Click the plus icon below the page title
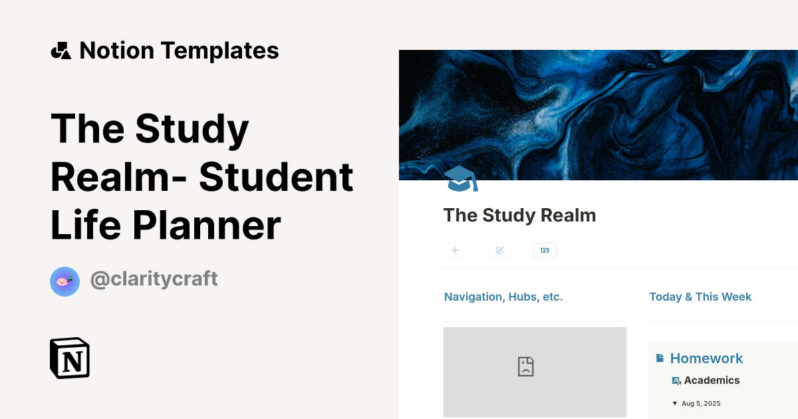This screenshot has width=798, height=419. (x=455, y=250)
